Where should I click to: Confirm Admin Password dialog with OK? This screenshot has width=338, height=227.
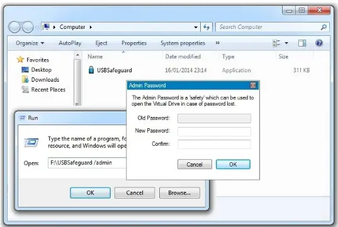click(x=233, y=164)
